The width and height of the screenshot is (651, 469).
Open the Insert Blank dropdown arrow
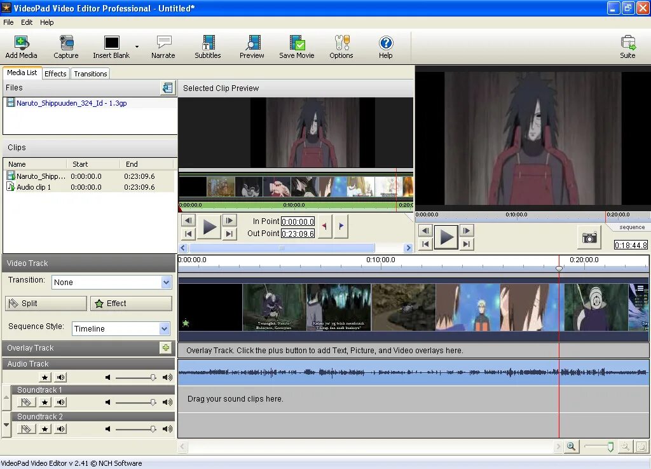click(137, 47)
